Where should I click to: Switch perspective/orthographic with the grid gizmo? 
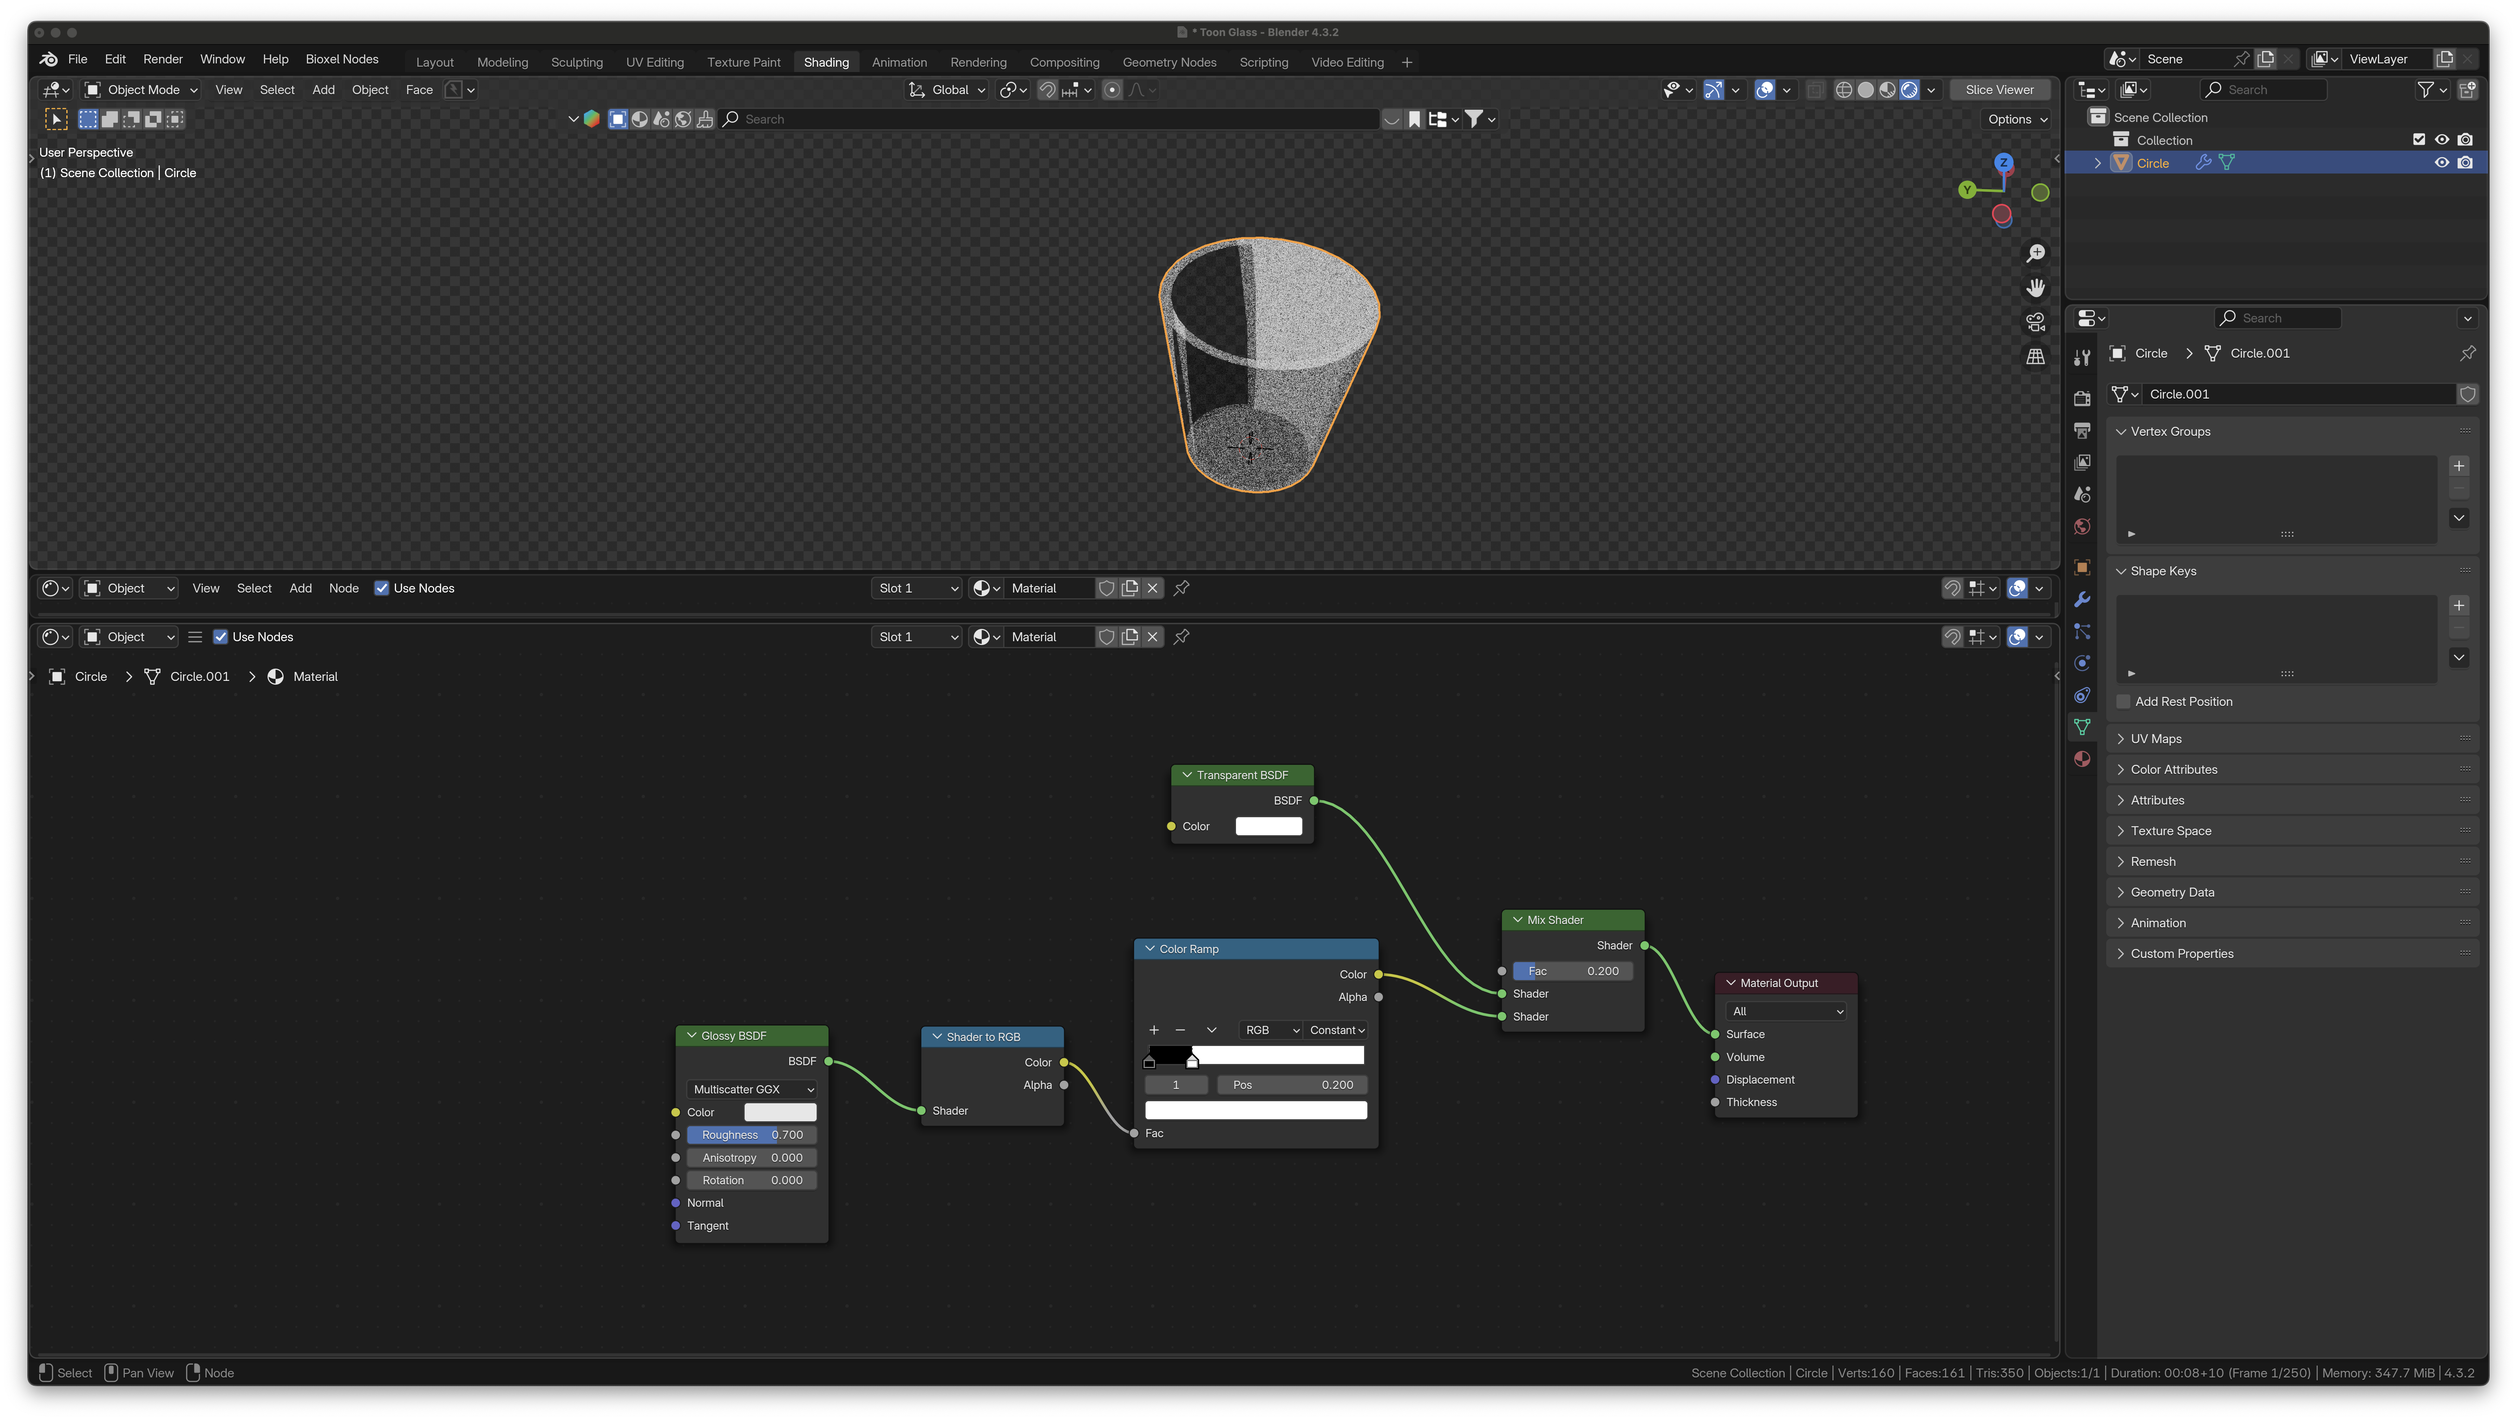[x=2035, y=357]
